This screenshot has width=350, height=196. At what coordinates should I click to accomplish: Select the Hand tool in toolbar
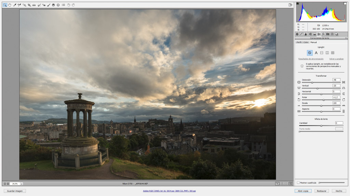tap(10, 5)
